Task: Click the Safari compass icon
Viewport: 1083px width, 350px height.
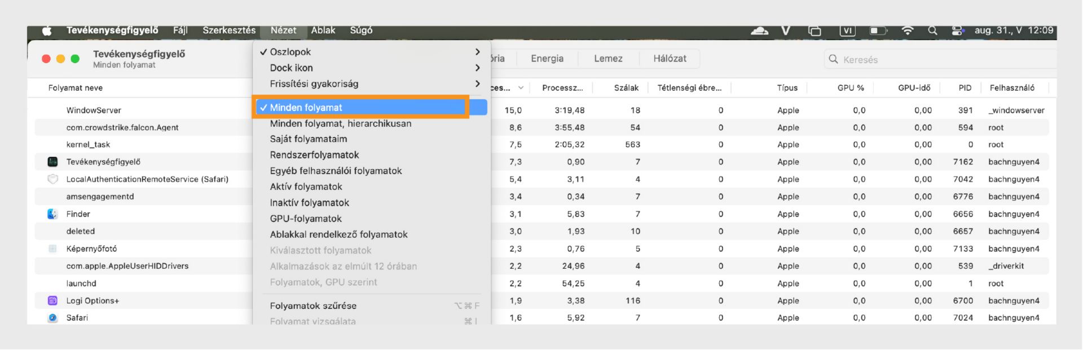Action: click(52, 318)
